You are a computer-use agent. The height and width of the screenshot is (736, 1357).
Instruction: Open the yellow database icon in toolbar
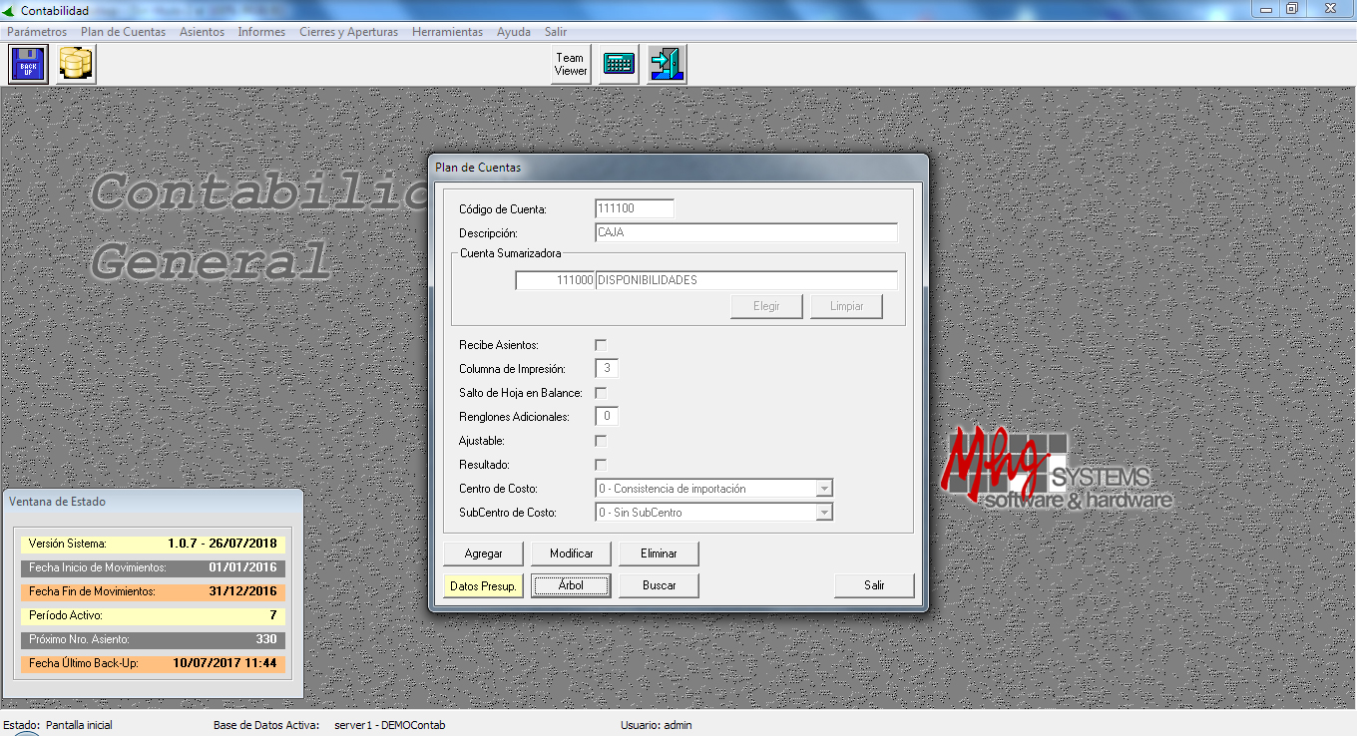click(x=76, y=65)
